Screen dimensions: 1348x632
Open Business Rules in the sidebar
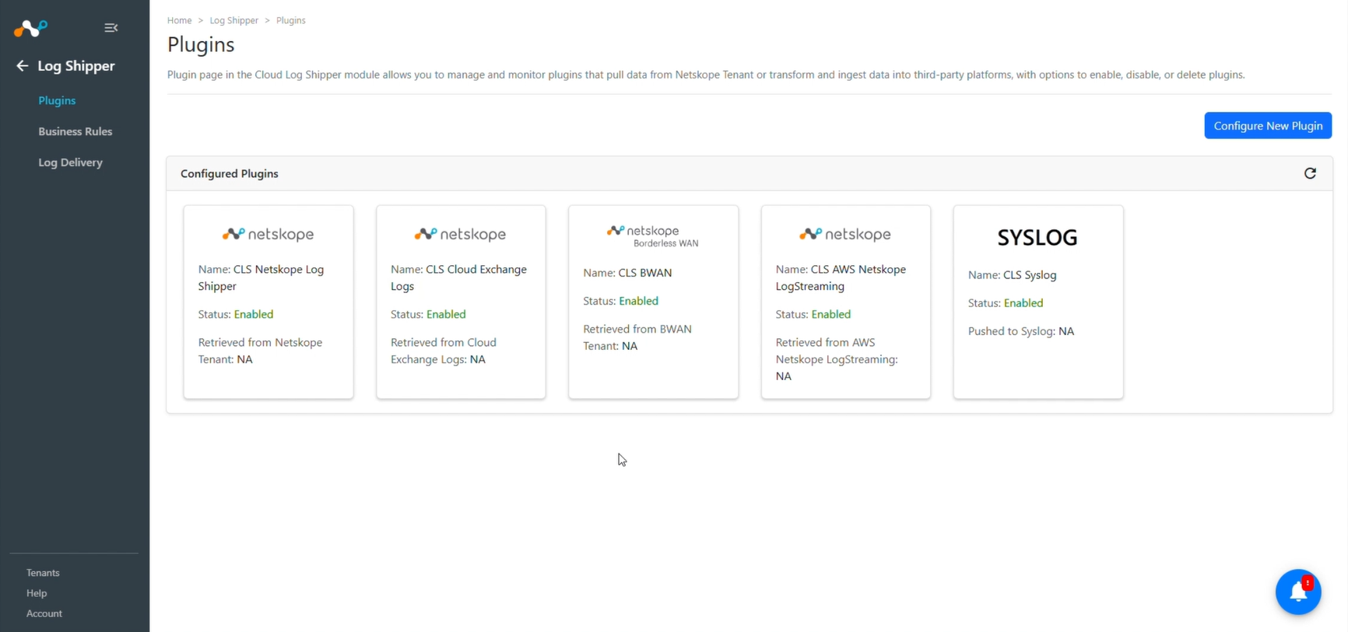pos(75,131)
